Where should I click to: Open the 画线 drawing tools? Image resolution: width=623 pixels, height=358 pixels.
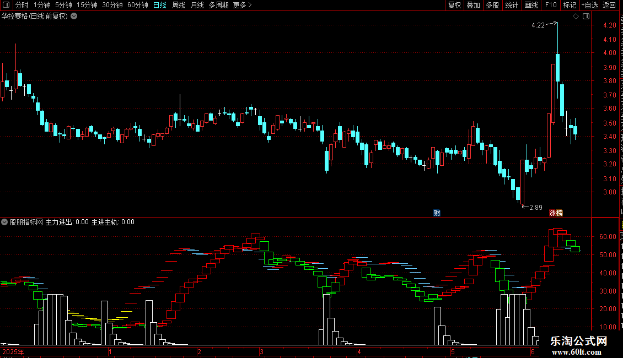531,5
